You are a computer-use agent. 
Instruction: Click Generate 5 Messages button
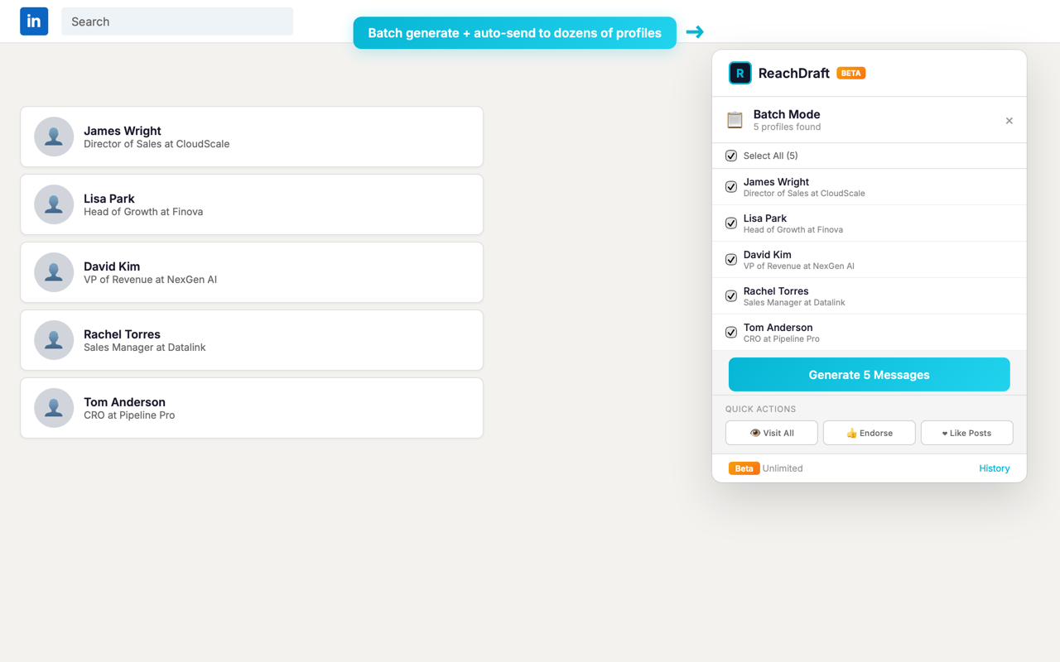point(869,375)
